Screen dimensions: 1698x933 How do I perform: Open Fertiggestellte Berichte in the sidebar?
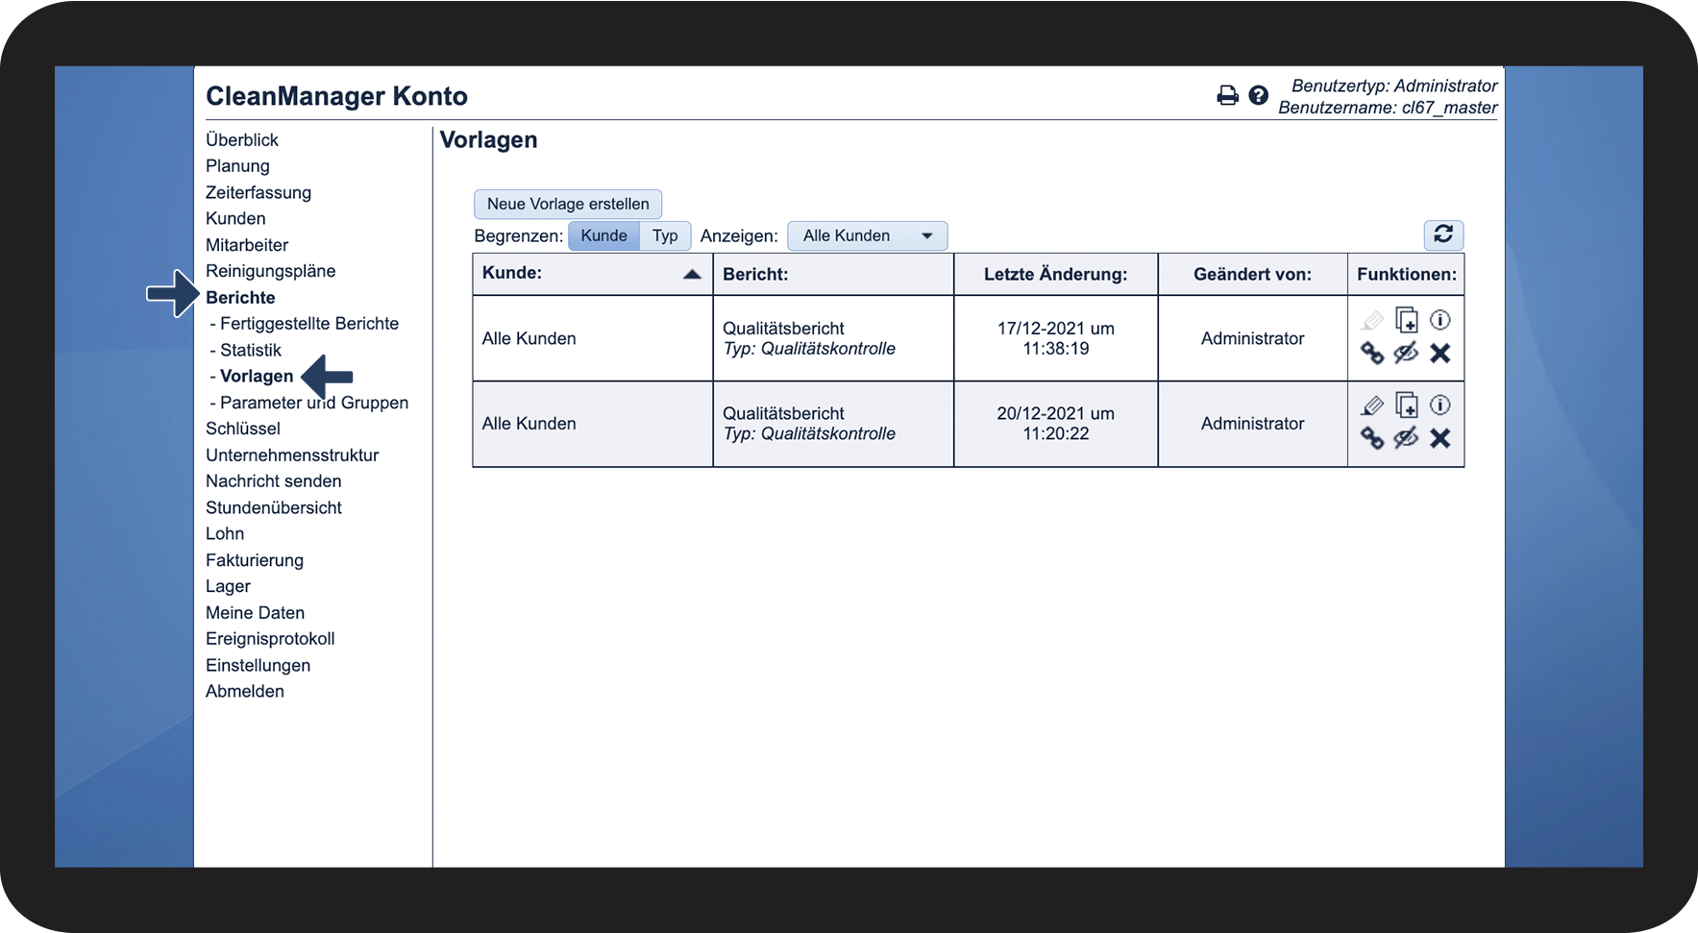(x=308, y=324)
